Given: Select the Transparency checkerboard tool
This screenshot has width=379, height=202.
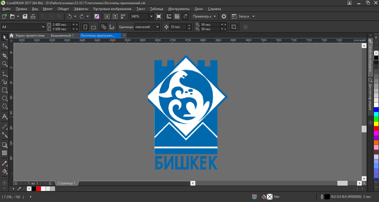Looking at the screenshot, I should tap(4, 153).
